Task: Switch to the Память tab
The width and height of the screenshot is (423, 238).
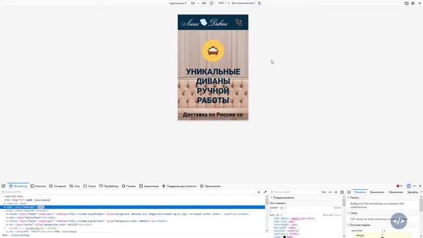Action: 129,186
